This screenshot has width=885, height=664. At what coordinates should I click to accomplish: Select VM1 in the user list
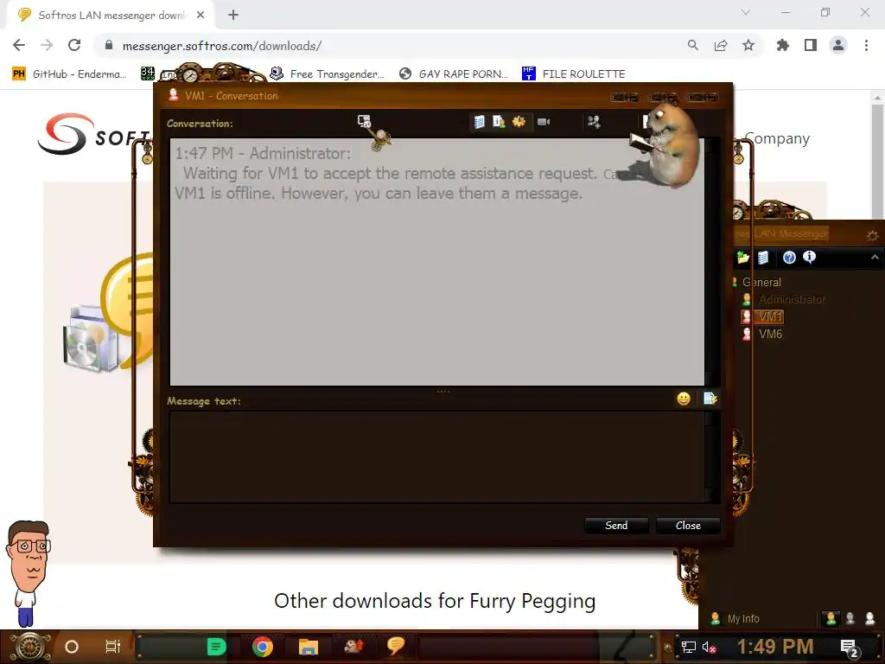770,316
